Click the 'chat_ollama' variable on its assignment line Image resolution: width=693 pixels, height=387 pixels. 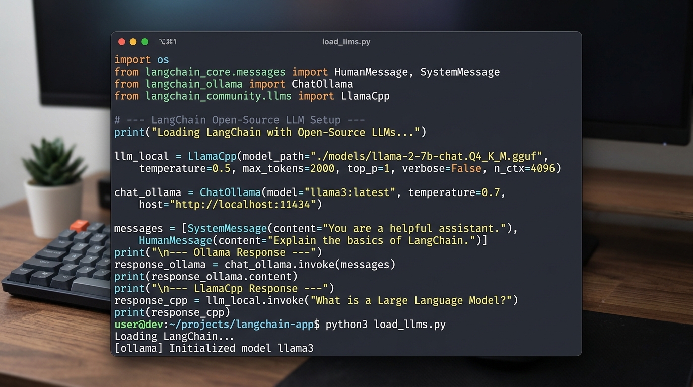148,192
